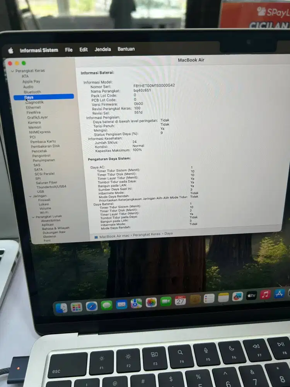This screenshot has width=290, height=387.
Task: Select the highlighted Daya row
Action: [x=44, y=97]
